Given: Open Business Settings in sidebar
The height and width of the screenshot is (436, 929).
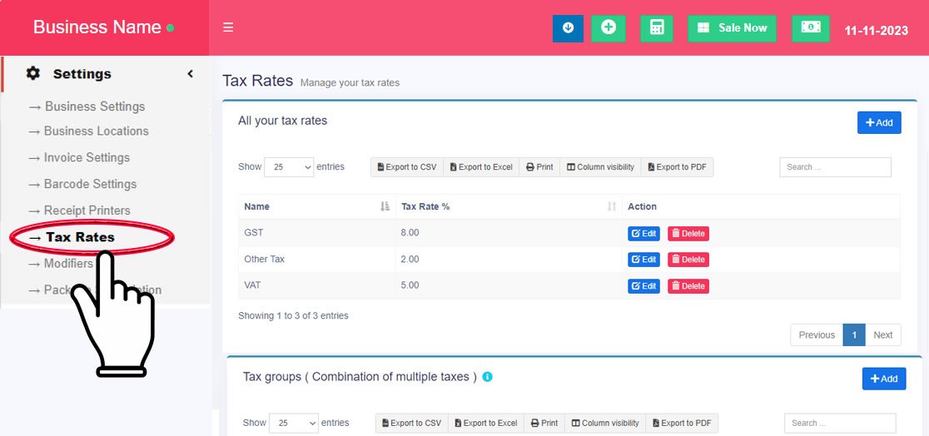Looking at the screenshot, I should pyautogui.click(x=94, y=107).
